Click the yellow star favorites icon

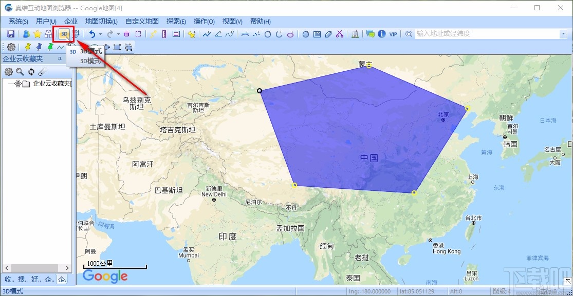click(x=38, y=34)
